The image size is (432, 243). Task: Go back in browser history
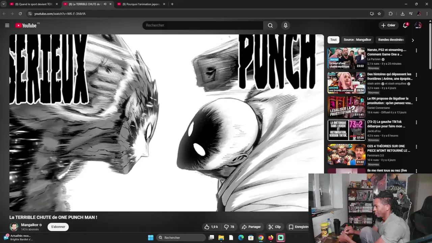4,13
